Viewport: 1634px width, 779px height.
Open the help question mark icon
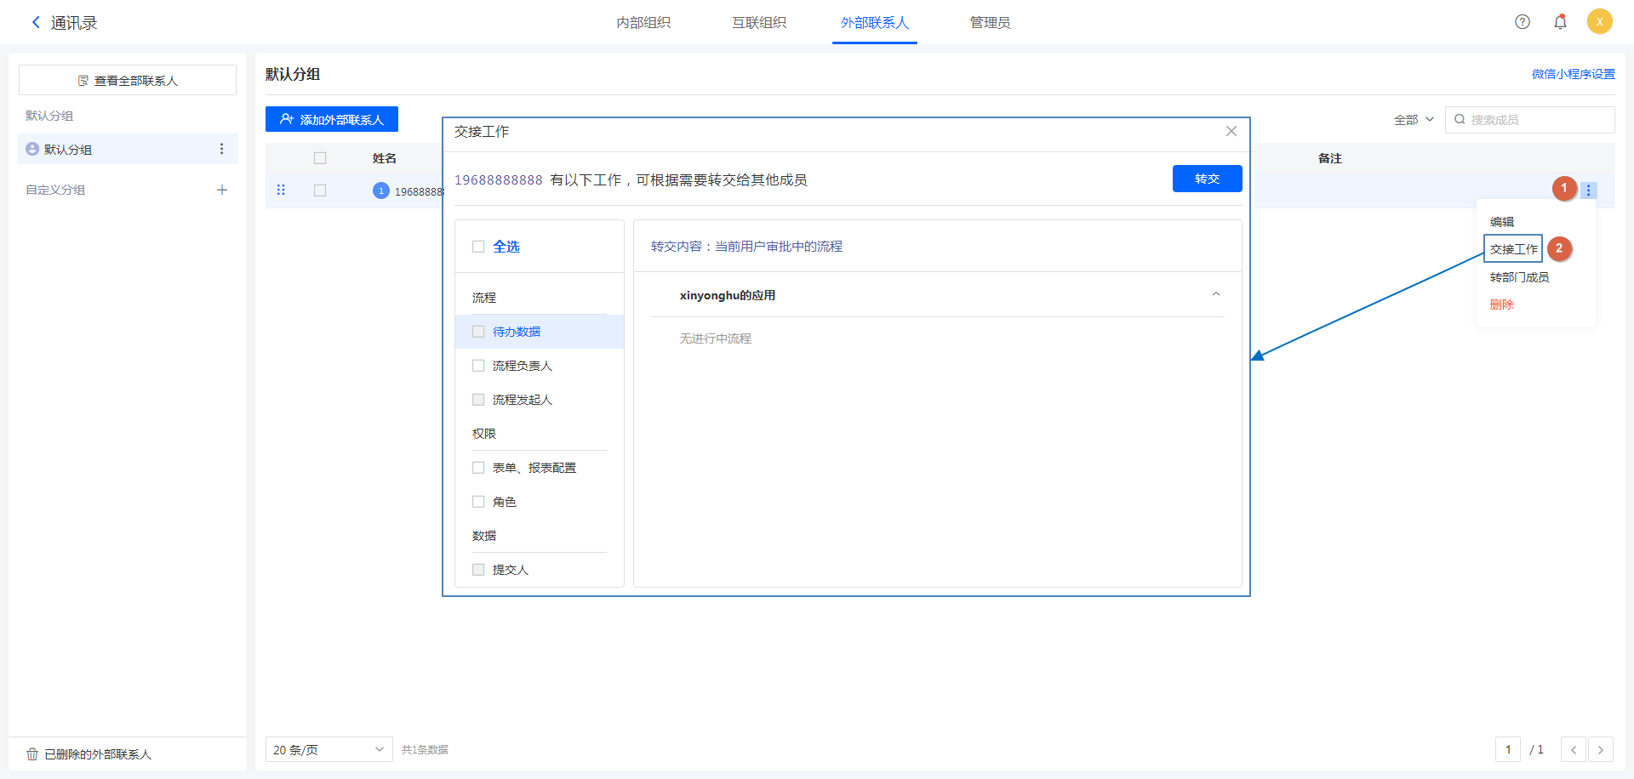[1523, 22]
